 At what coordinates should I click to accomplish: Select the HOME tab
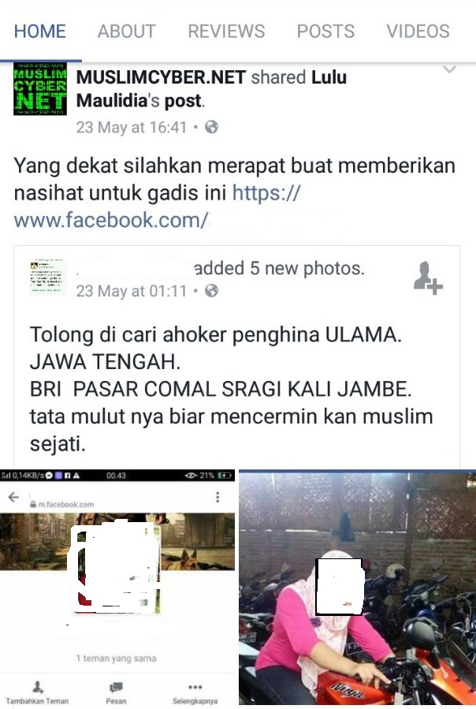click(40, 32)
